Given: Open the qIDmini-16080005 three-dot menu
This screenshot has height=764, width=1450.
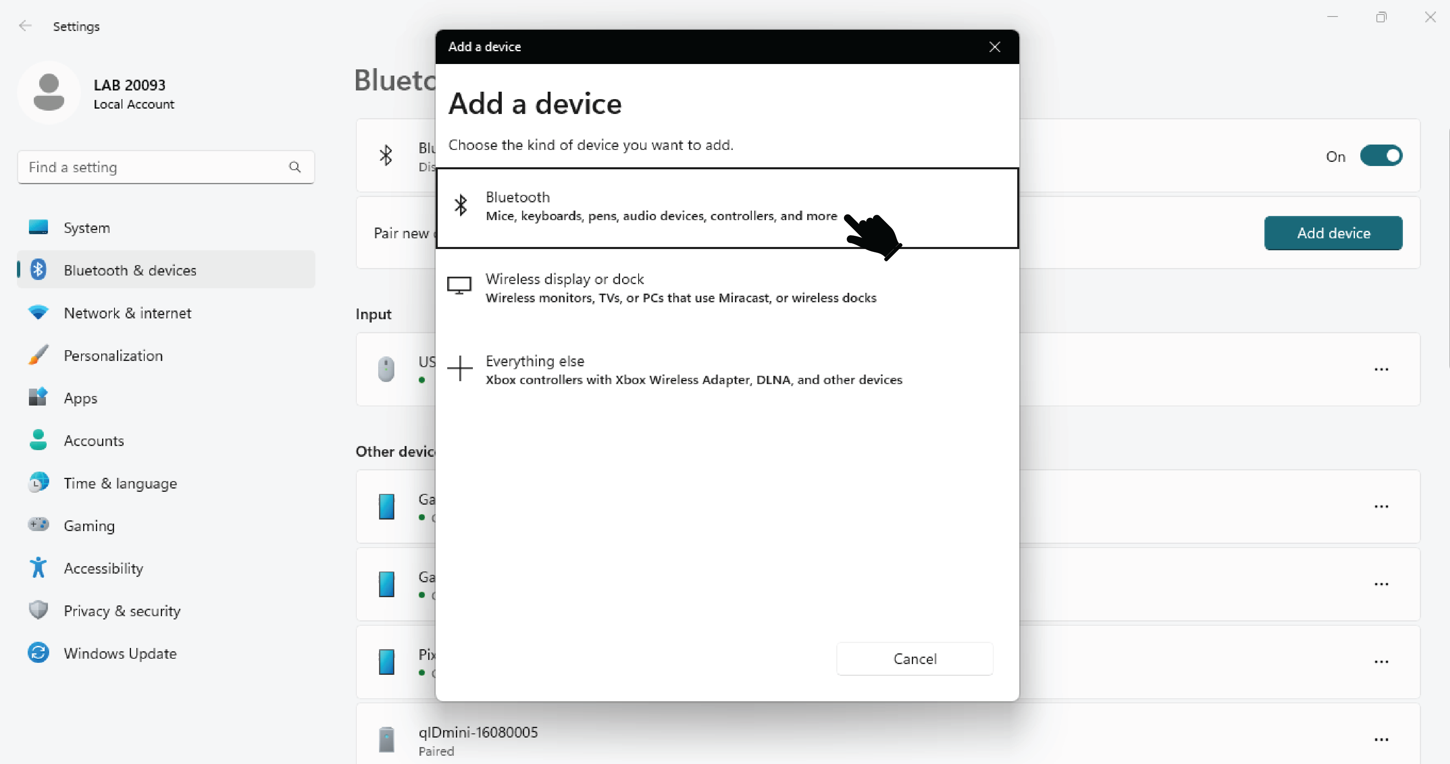Looking at the screenshot, I should coord(1381,740).
